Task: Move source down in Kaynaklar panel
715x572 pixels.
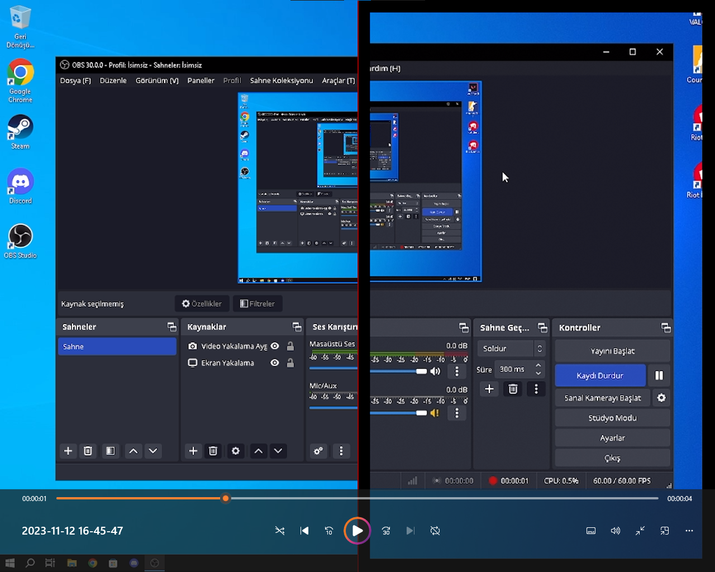Action: (x=278, y=451)
